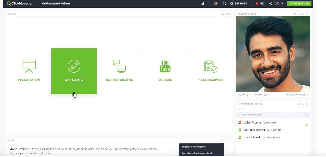This screenshot has width=326, height=157.
Task: Toggle the microphone next to Audio
Action: (x=247, y=95)
